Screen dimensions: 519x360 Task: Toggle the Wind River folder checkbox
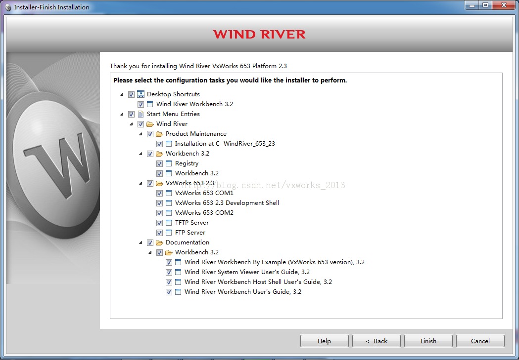coord(141,124)
